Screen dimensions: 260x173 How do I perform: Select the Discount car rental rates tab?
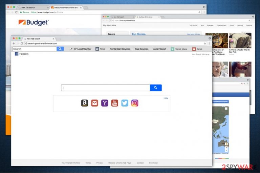[x=66, y=8]
